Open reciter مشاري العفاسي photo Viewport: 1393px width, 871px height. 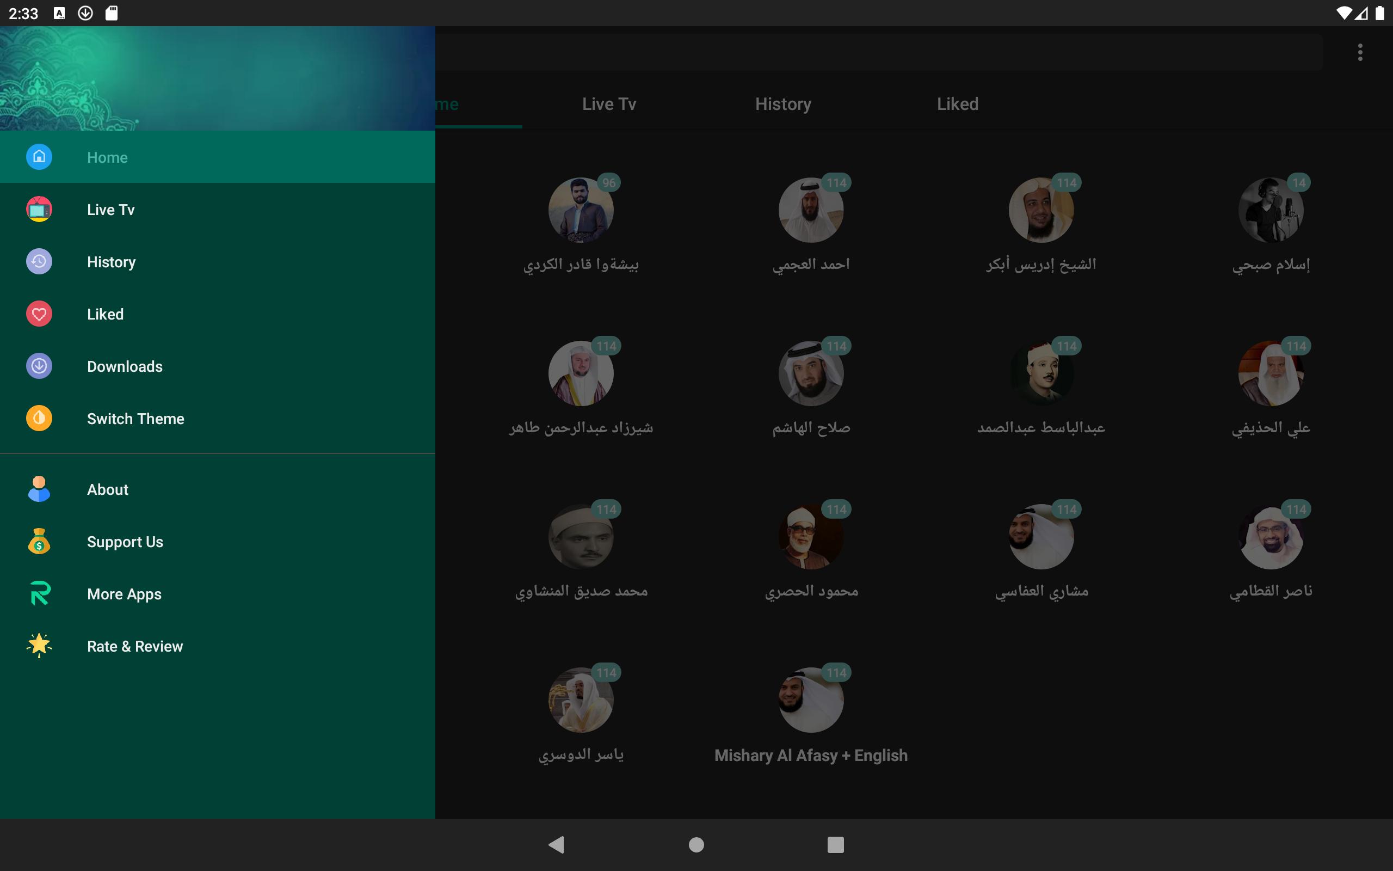1041,536
